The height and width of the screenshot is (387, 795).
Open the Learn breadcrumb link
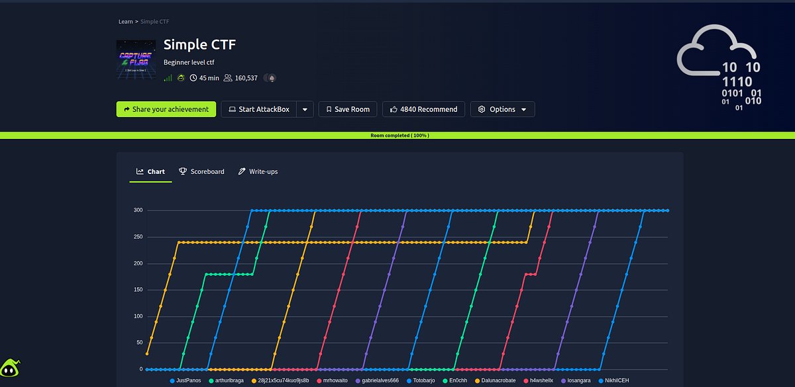pos(125,21)
